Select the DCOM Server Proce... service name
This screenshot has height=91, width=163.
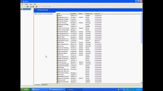click(64, 35)
